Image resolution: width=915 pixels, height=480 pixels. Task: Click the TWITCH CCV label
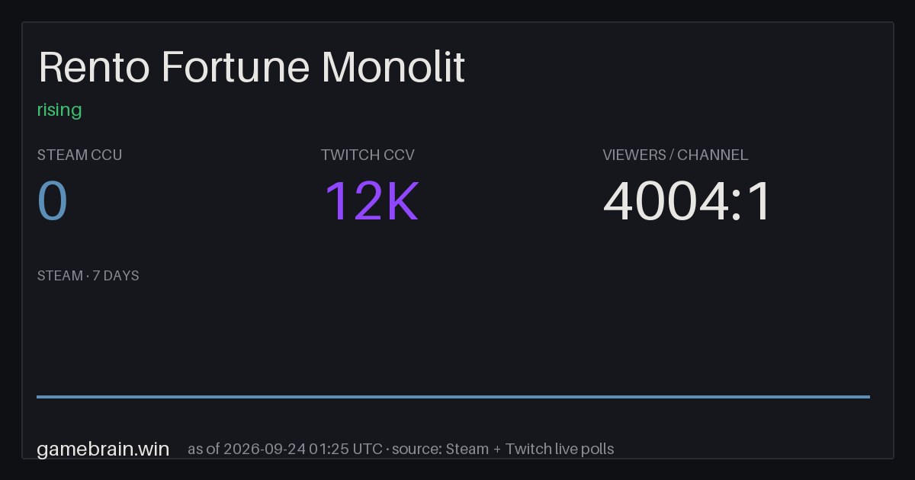[x=368, y=155]
